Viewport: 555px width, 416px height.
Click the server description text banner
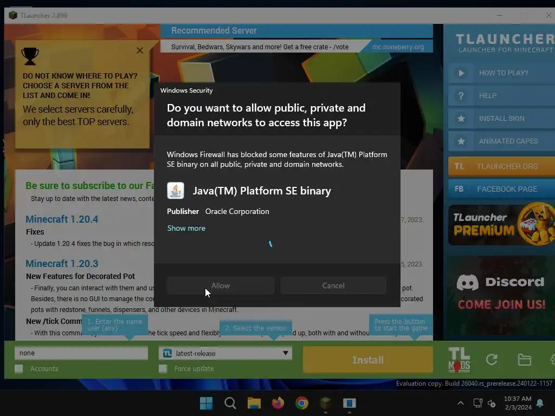(260, 47)
